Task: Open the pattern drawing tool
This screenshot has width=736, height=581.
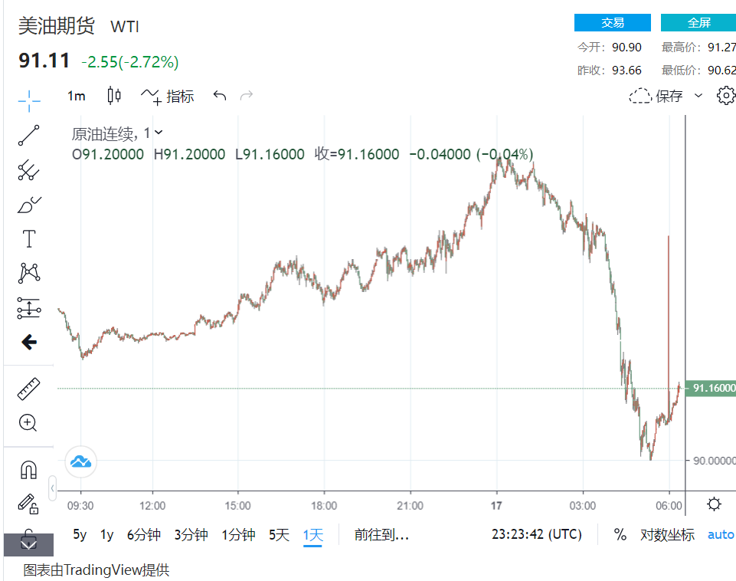Action: pyautogui.click(x=29, y=273)
